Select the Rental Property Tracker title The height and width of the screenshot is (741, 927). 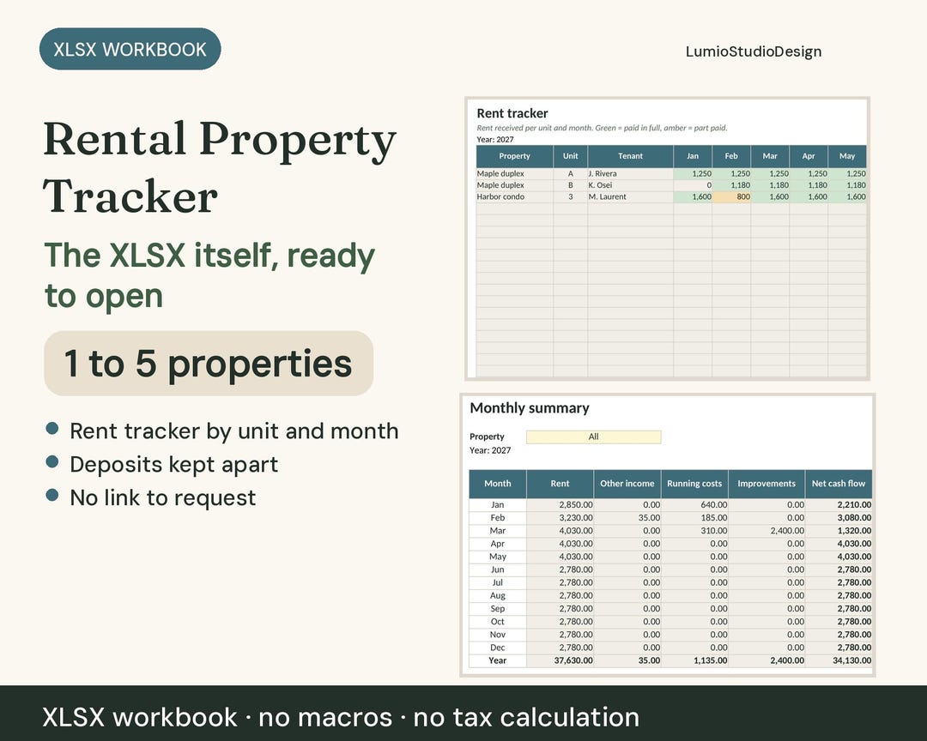(x=220, y=167)
